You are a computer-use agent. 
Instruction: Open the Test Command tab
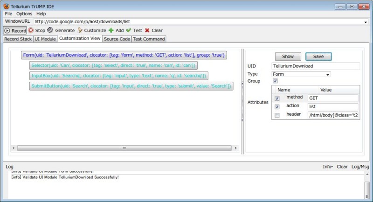pyautogui.click(x=149, y=39)
